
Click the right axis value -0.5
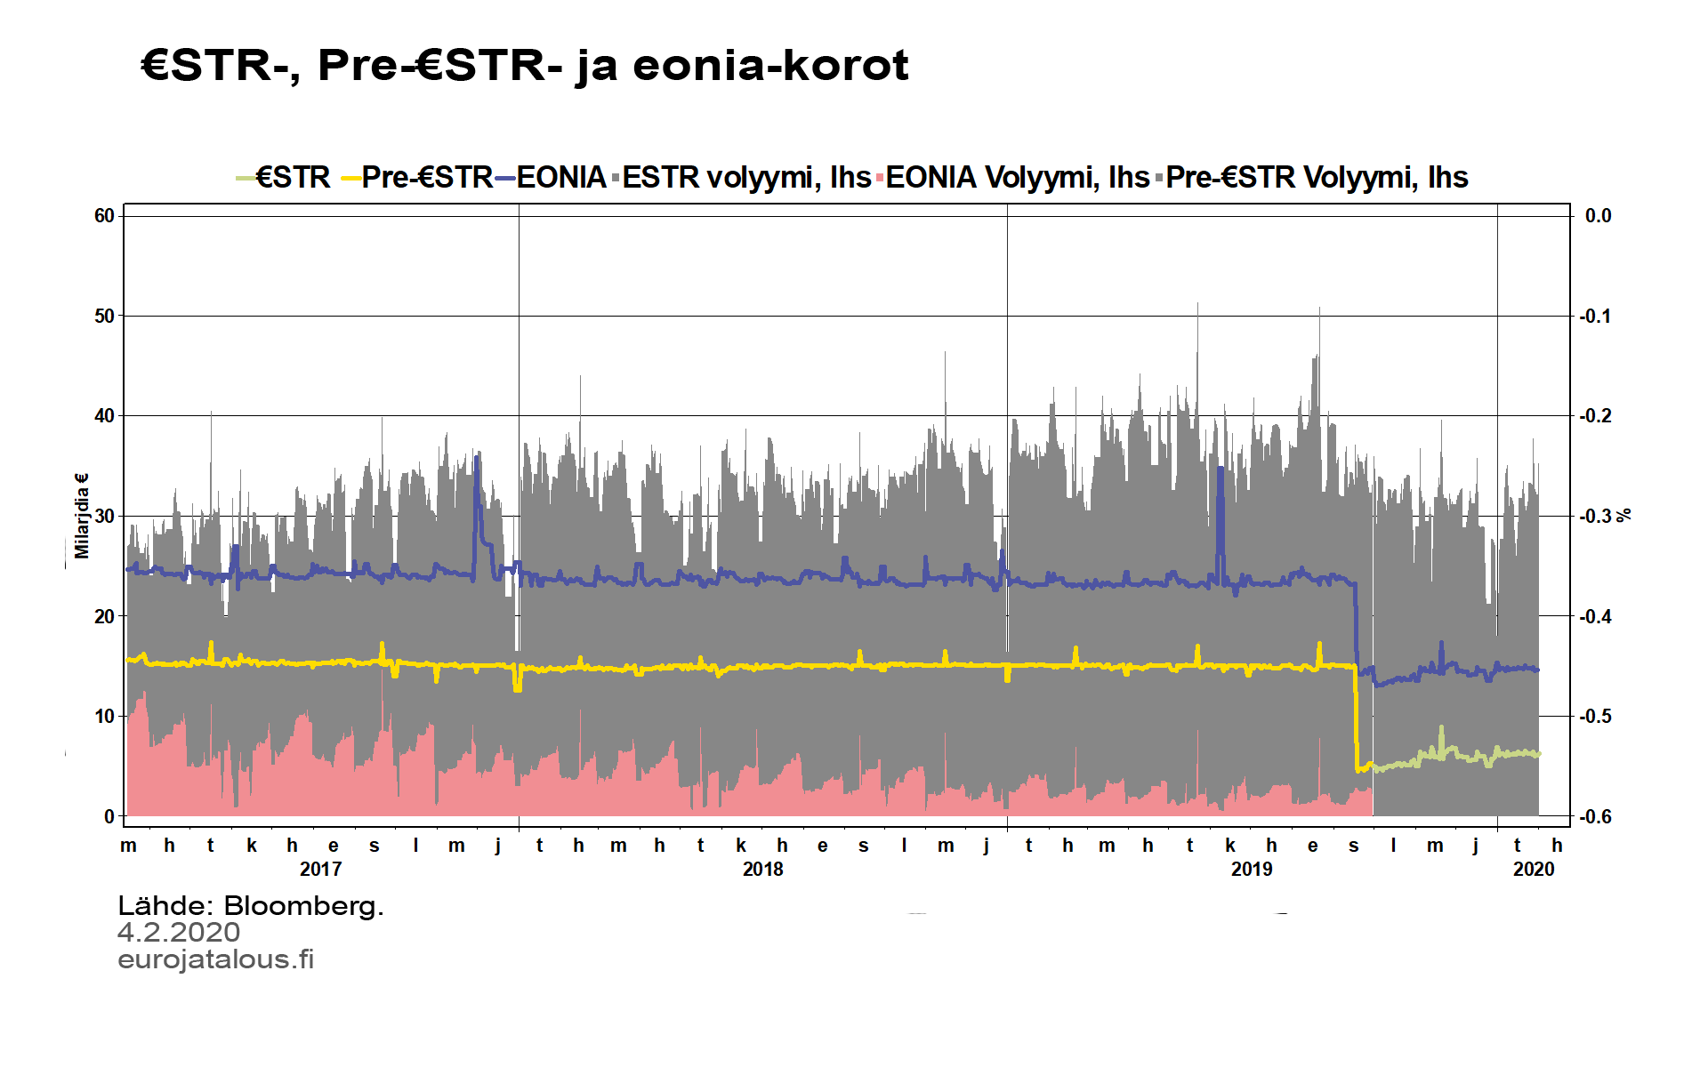(x=1595, y=716)
